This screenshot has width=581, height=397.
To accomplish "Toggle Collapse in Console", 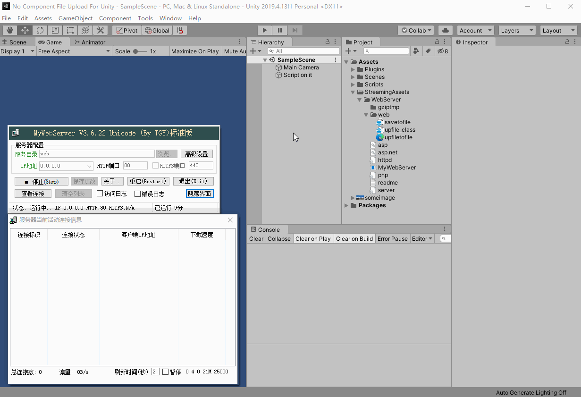I will pos(279,238).
